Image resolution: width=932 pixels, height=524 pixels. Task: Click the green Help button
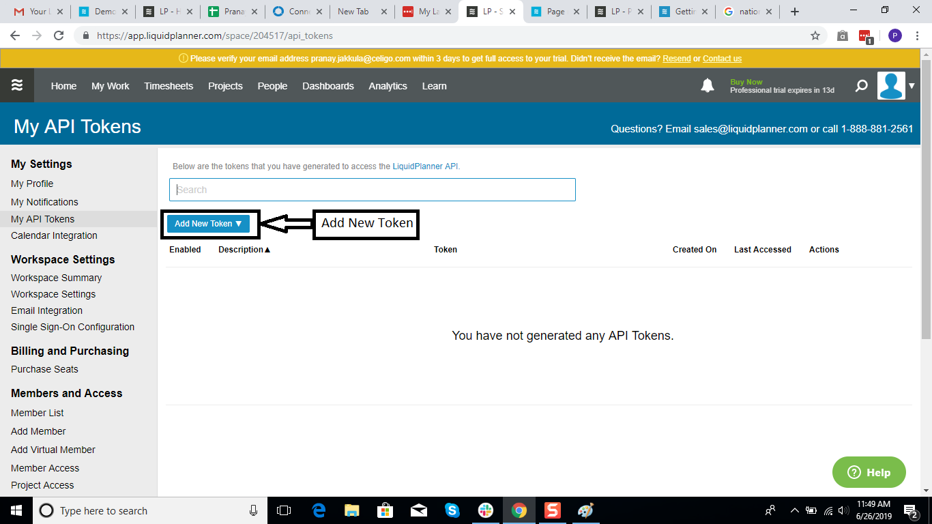tap(869, 472)
